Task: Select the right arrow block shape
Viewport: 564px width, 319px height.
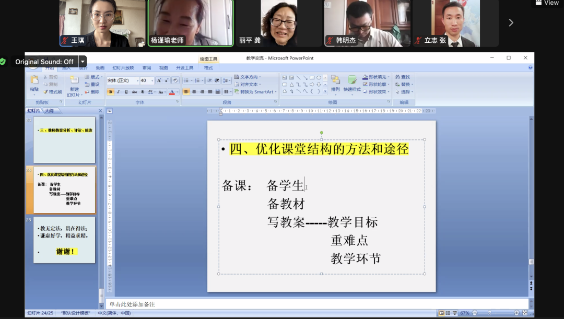Action: [x=312, y=85]
